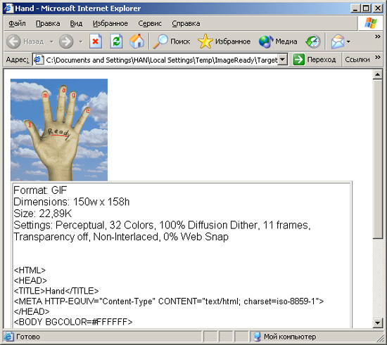Open the address bar dropdown list
Viewport: 387px width, 345px height.
coord(283,60)
